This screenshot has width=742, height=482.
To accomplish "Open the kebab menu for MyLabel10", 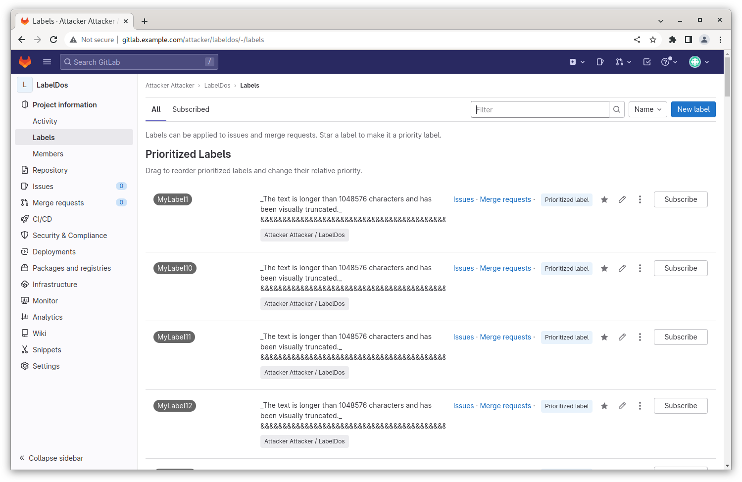I will point(640,268).
